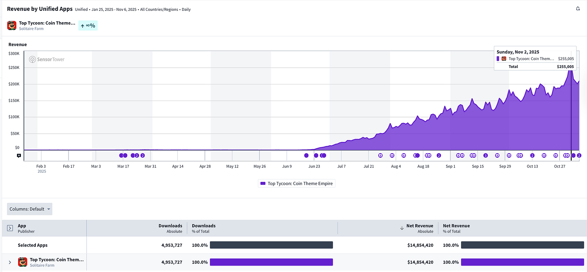This screenshot has width=587, height=272.
Task: Click the 'Sunday, Nov 2, 2025' tooltip heading
Action: [x=518, y=52]
